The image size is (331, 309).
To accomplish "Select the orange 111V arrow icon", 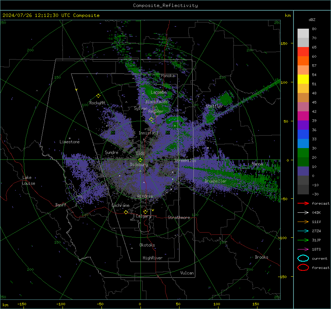I will pos(303,222).
